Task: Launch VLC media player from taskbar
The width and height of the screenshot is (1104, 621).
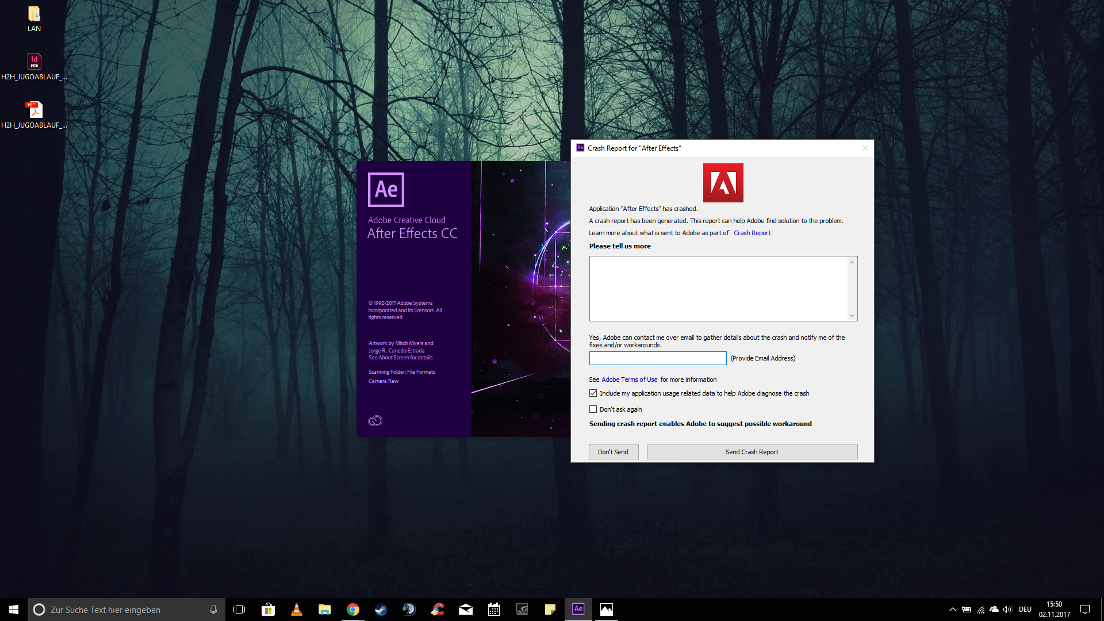Action: coord(297,609)
